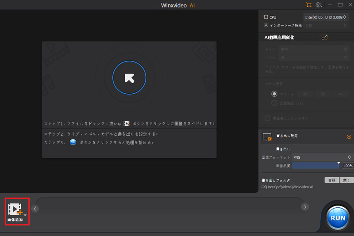Open the インターレース解除 dropdown
This screenshot has height=236, width=354.
tap(326, 26)
